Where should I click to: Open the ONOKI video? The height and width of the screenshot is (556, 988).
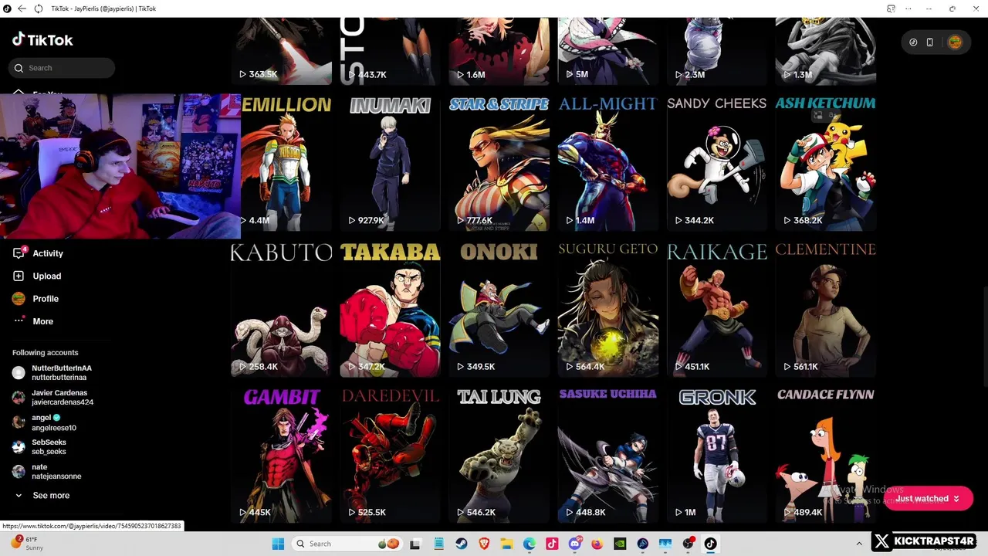tap(499, 309)
